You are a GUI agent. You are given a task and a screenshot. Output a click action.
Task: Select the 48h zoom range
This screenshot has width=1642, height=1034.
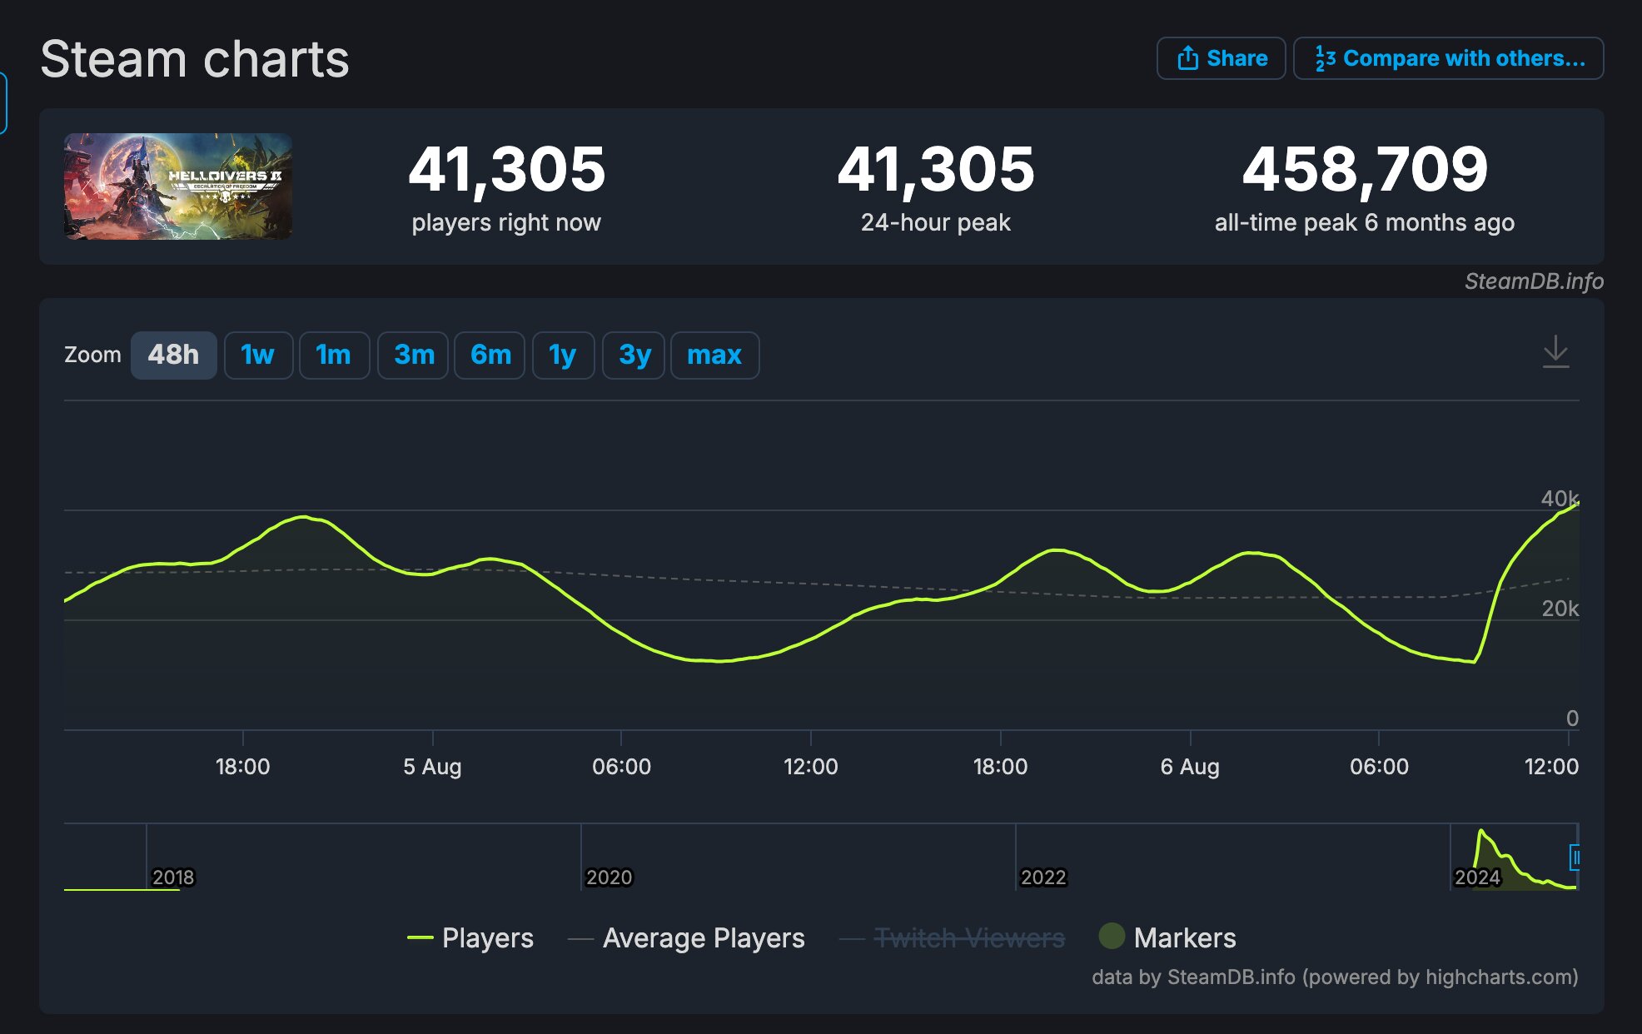pyautogui.click(x=173, y=355)
